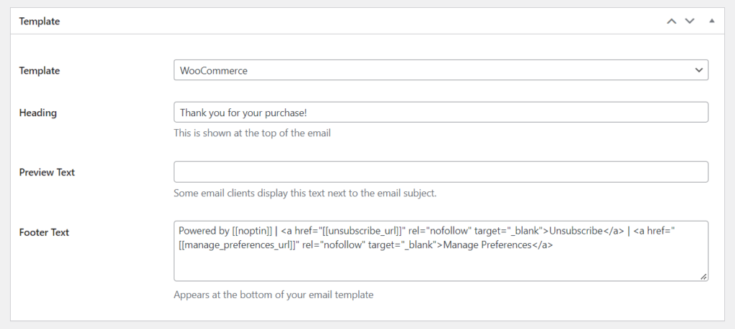735x329 pixels.
Task: Open the WooCommerce template dropdown
Action: 441,70
